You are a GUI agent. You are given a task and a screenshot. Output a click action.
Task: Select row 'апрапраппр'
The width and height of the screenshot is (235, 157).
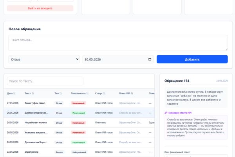[79, 152]
